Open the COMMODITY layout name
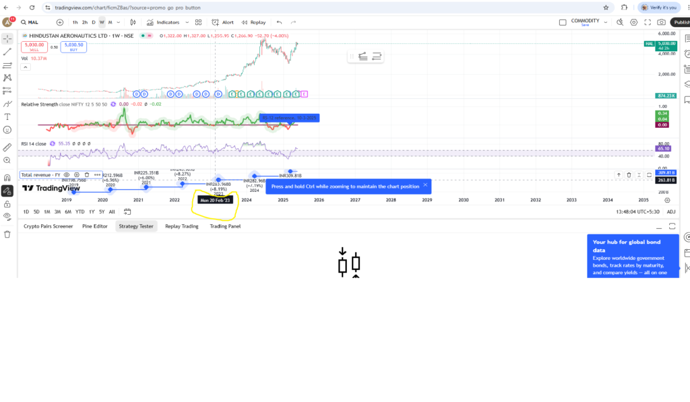This screenshot has width=690, height=402. click(x=585, y=22)
